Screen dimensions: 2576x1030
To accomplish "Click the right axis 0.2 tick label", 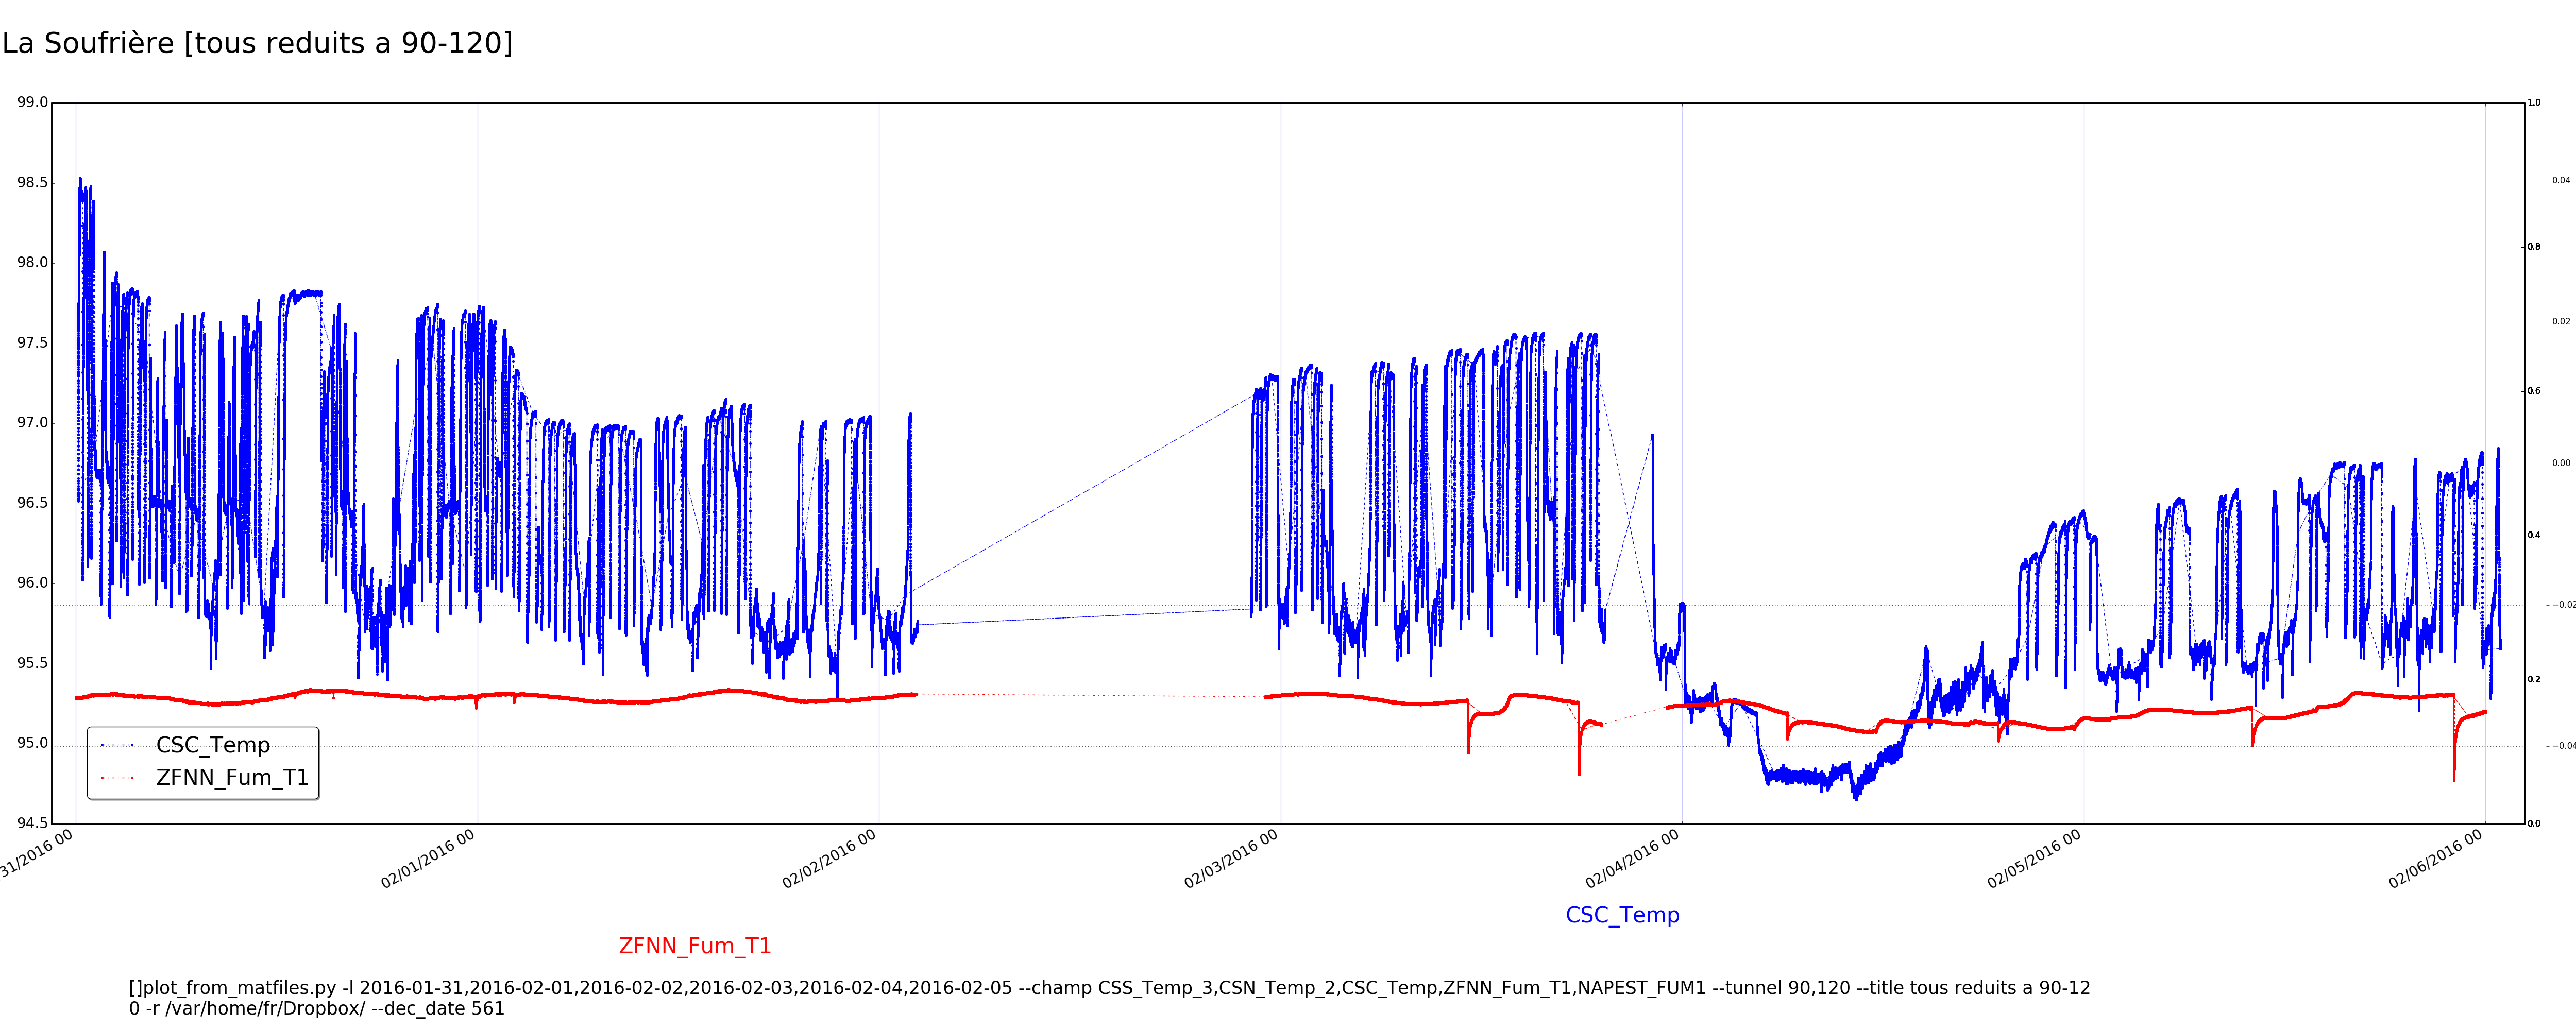I will (2534, 679).
